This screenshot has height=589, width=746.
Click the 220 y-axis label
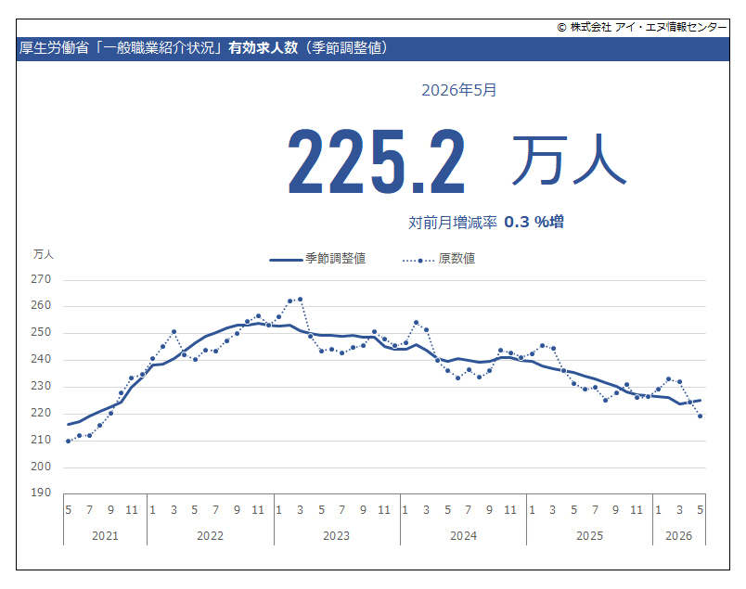(41, 413)
